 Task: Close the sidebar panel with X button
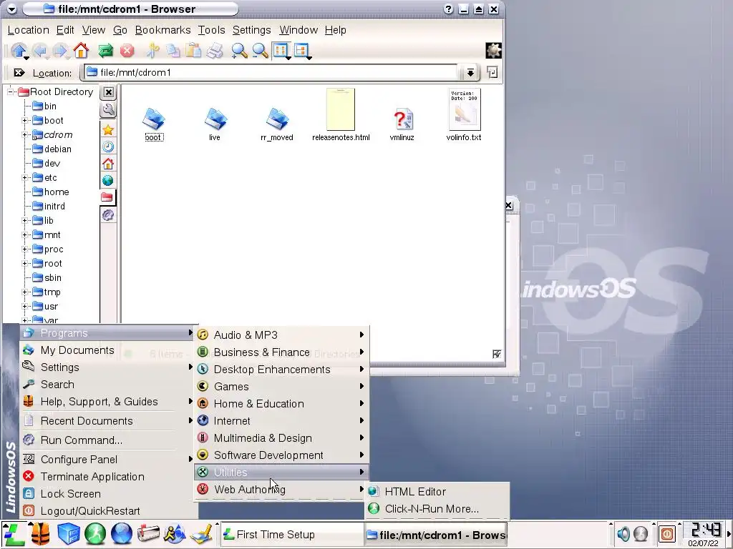pyautogui.click(x=109, y=92)
